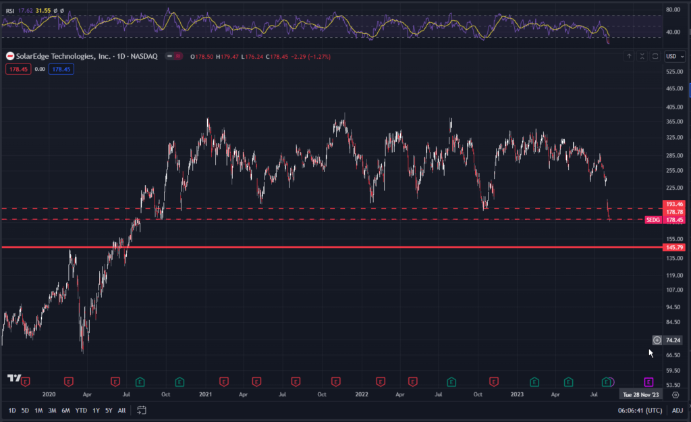
Task: Open the go-to-date calendar icon
Action: (x=142, y=410)
